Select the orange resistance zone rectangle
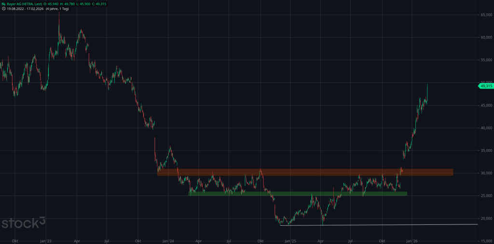 tap(305, 172)
